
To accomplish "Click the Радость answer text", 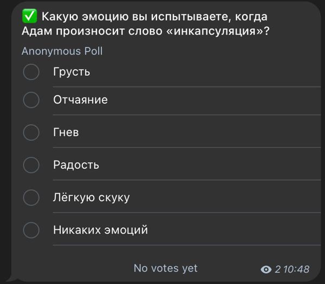I will [x=76, y=164].
